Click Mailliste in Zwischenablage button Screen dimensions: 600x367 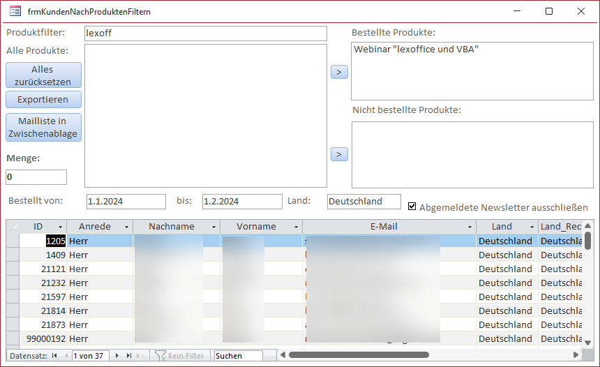(43, 127)
